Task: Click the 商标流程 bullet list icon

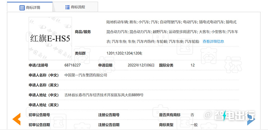Action: coord(67,7)
